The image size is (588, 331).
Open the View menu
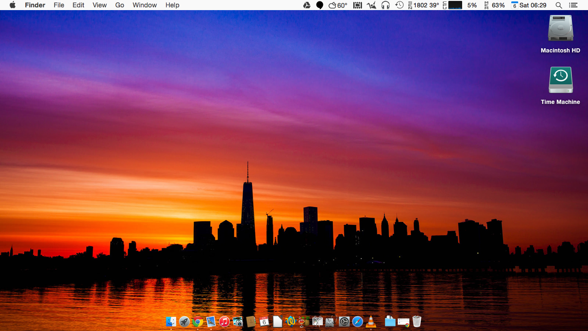point(100,5)
